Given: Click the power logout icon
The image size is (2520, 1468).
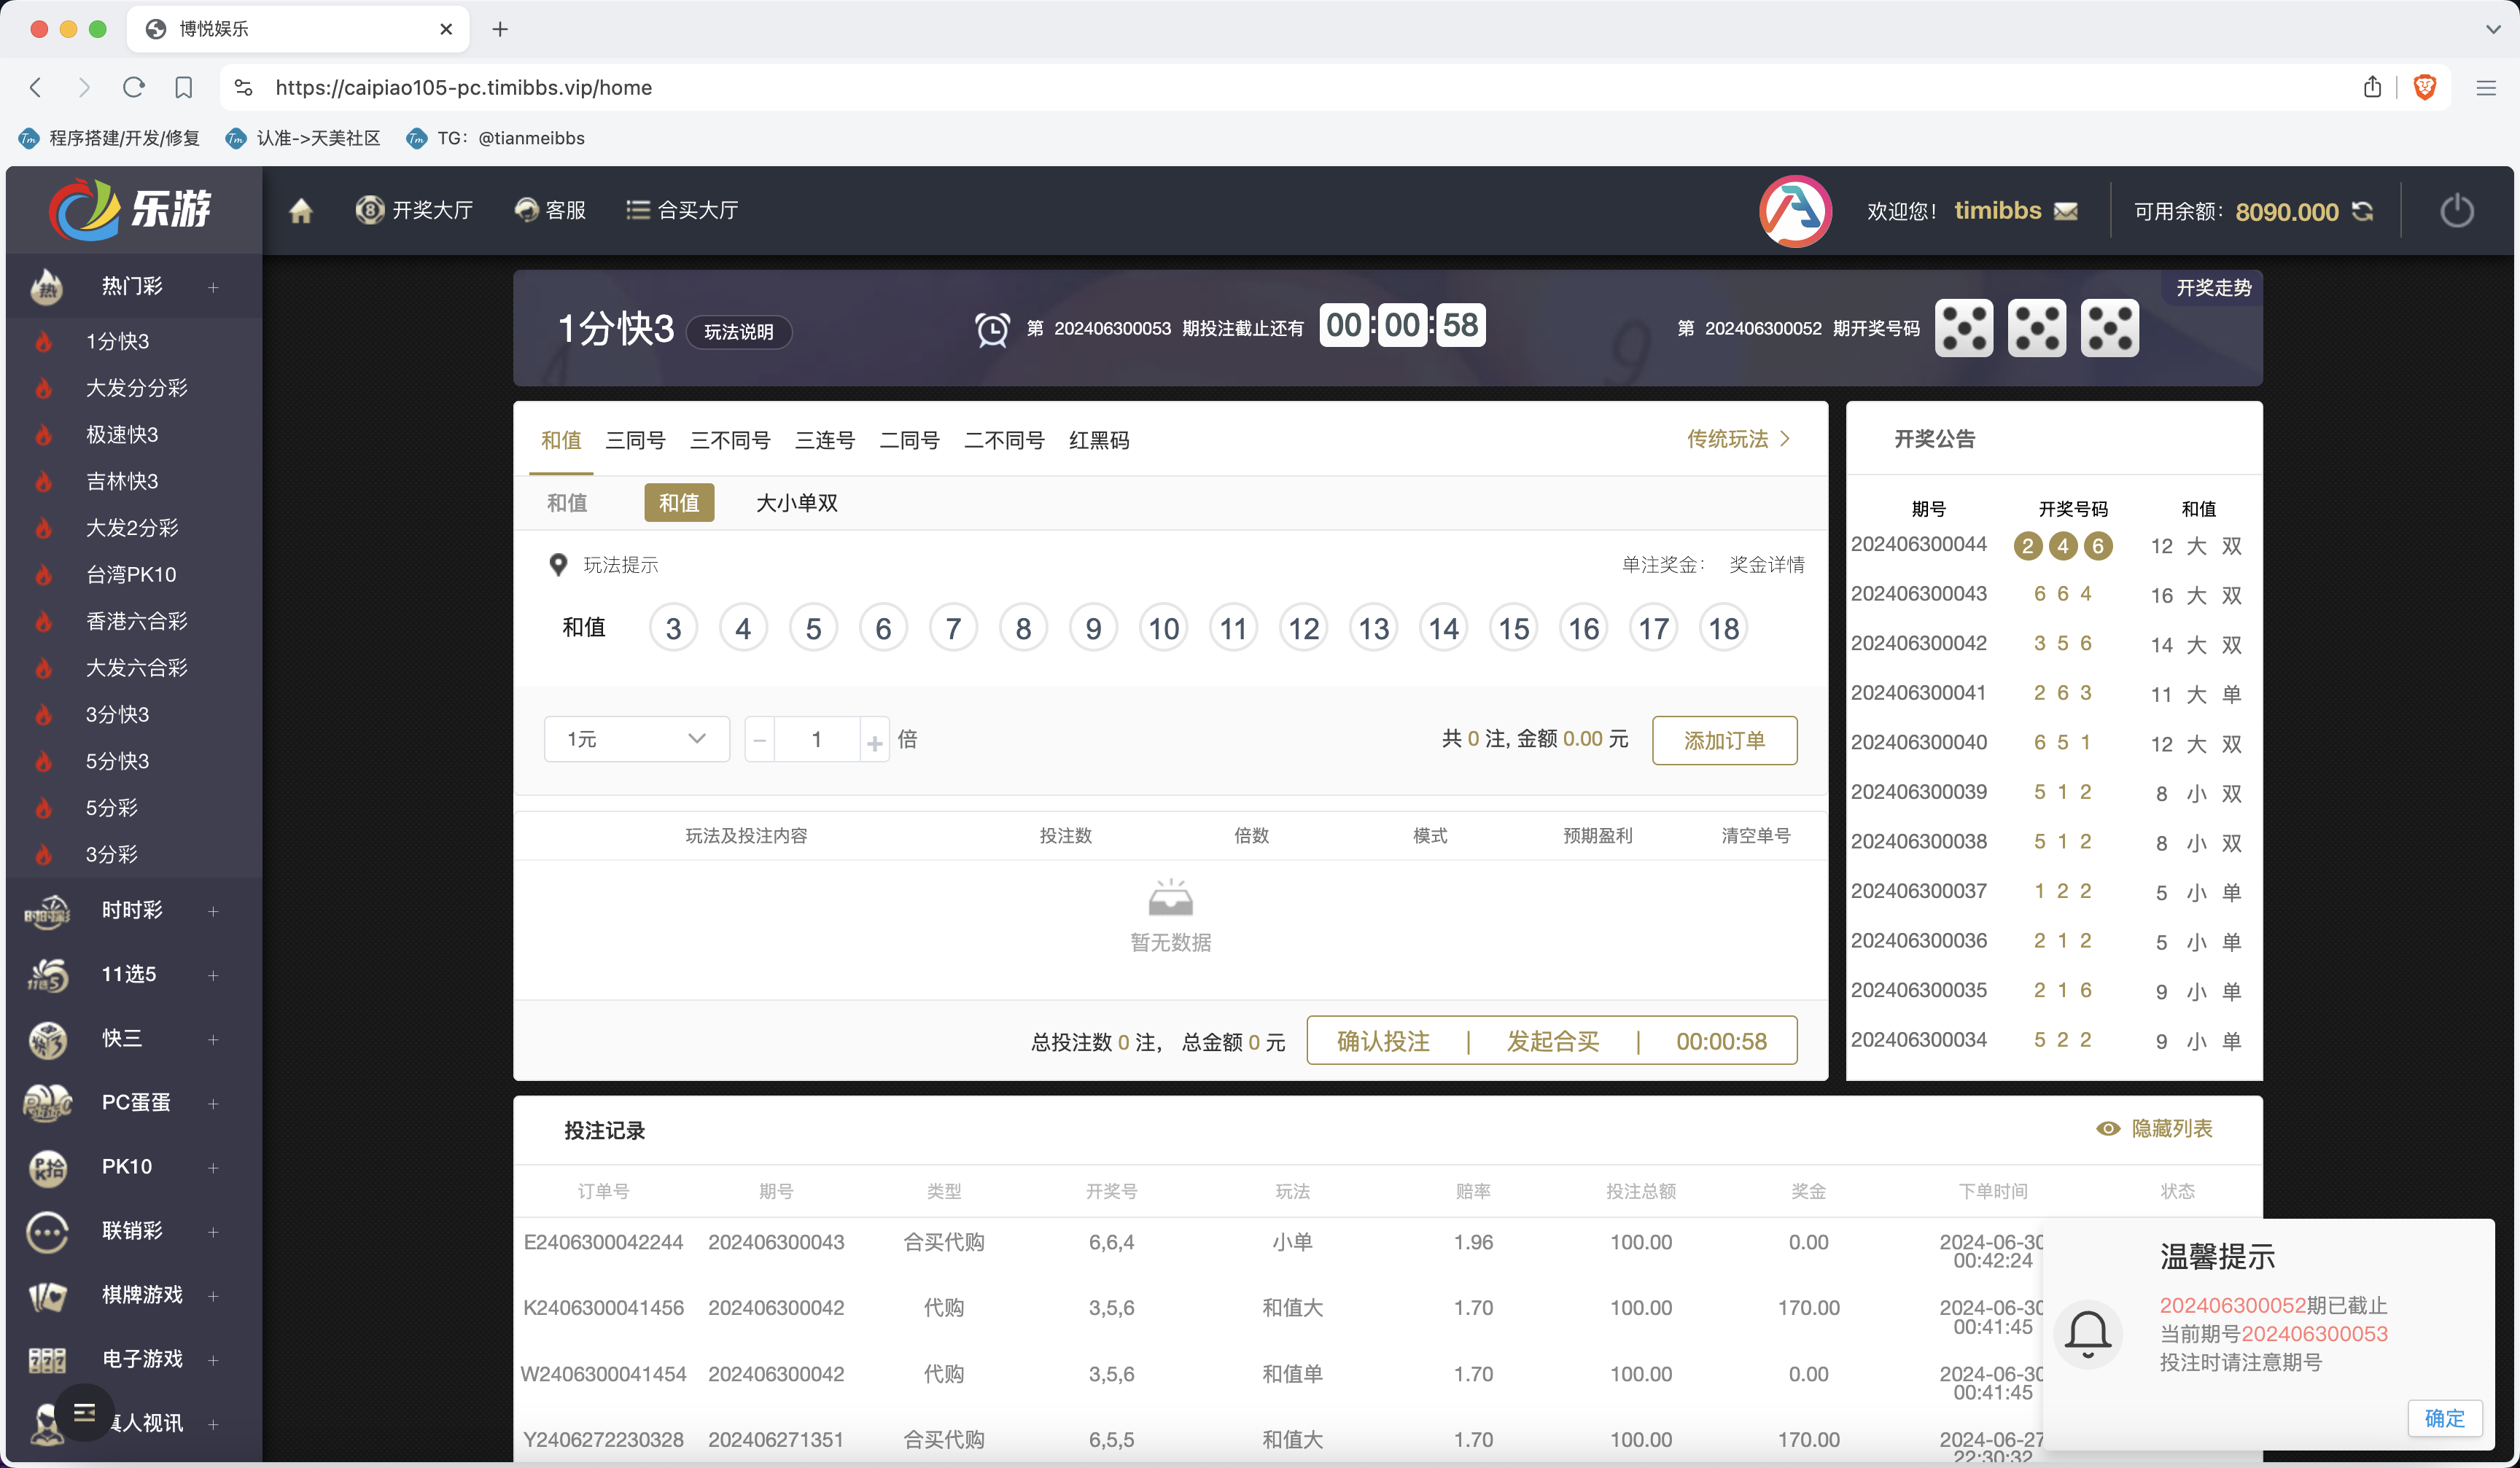Looking at the screenshot, I should [2456, 211].
